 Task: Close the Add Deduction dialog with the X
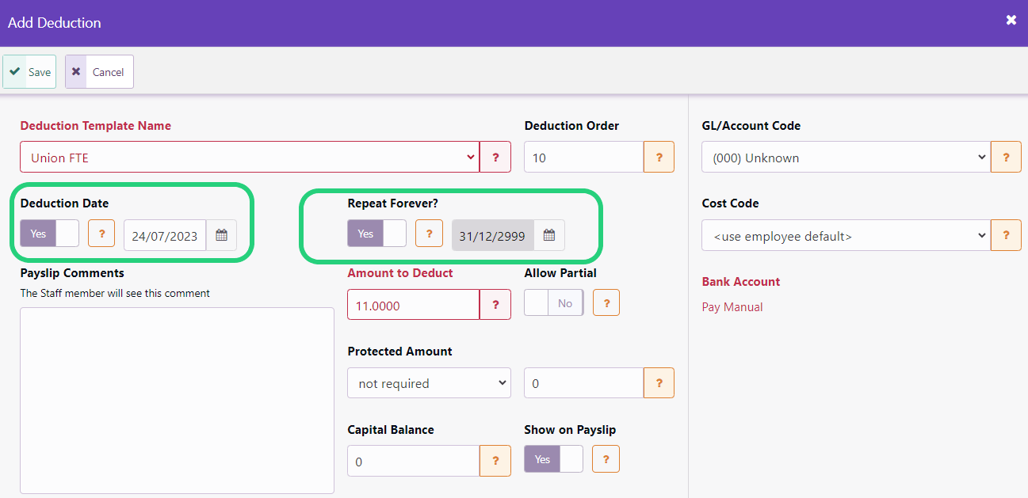coord(1011,21)
